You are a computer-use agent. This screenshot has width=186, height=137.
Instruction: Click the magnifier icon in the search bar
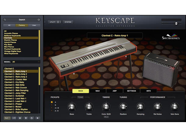[5, 20]
